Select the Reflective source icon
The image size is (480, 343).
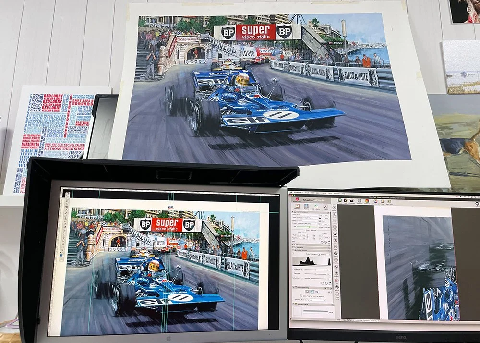coord(298,206)
